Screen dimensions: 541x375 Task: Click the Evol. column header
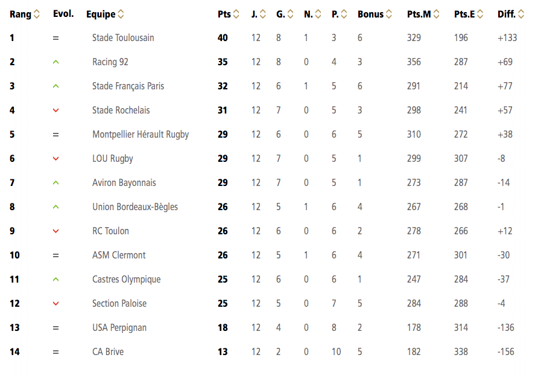coord(63,14)
